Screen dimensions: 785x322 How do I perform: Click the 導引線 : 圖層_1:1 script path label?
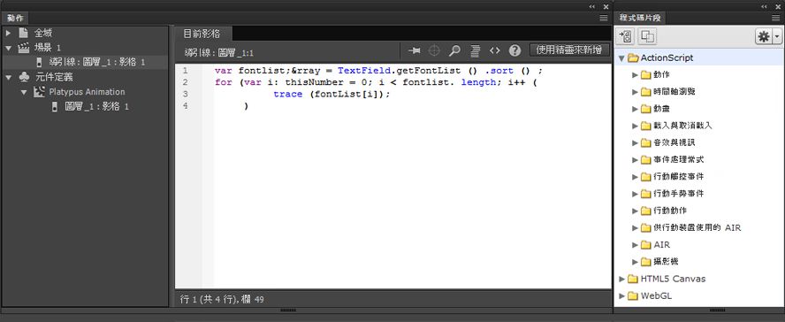pyautogui.click(x=218, y=52)
